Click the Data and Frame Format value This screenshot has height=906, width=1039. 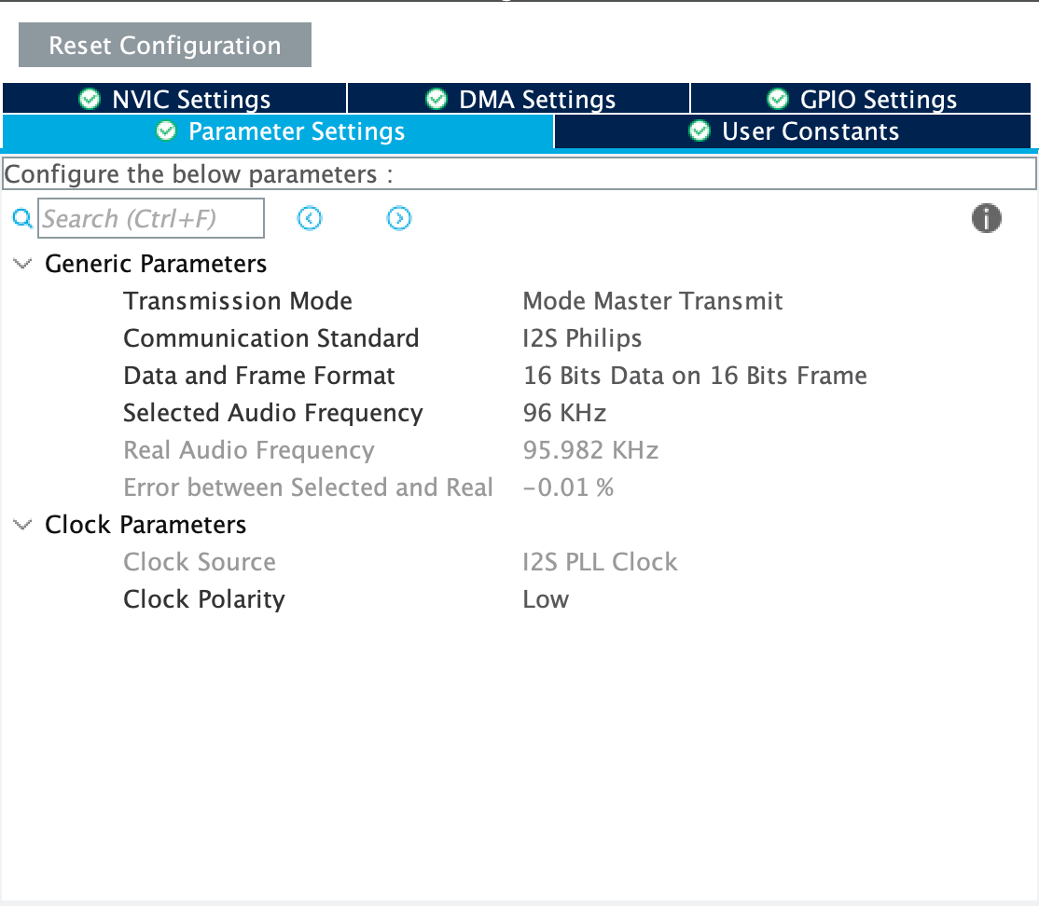click(695, 375)
